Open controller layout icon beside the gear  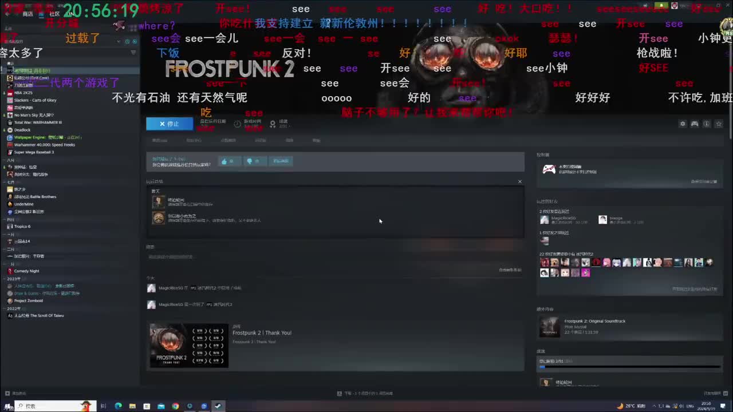tap(695, 124)
